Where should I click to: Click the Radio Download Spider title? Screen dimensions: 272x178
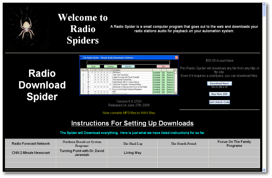tap(42, 85)
